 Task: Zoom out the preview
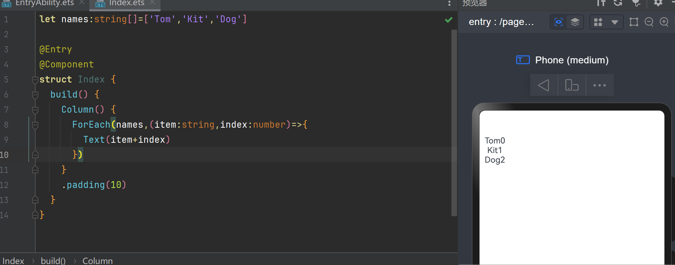(649, 22)
